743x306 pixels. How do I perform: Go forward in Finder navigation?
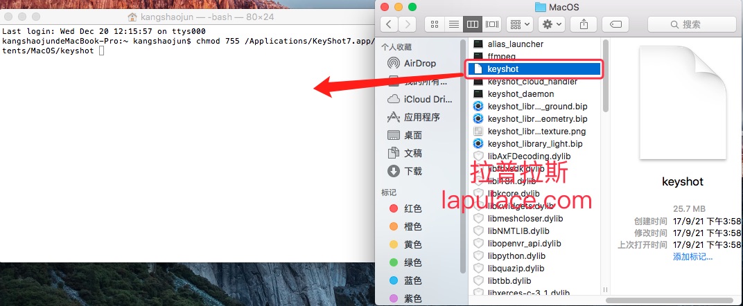pos(408,24)
